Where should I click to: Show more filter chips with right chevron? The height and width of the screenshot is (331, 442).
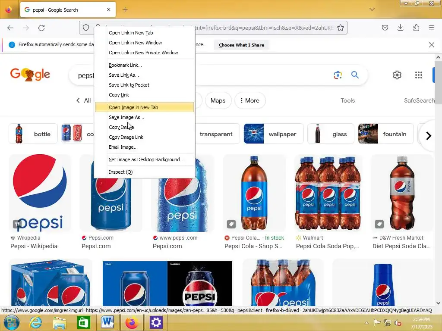coord(429,136)
